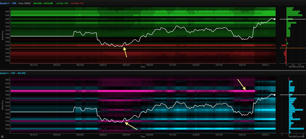Click the 10:05:00 time label under GEX chart
Image resolution: width=306 pixels, height=139 pixels.
tap(149, 65)
